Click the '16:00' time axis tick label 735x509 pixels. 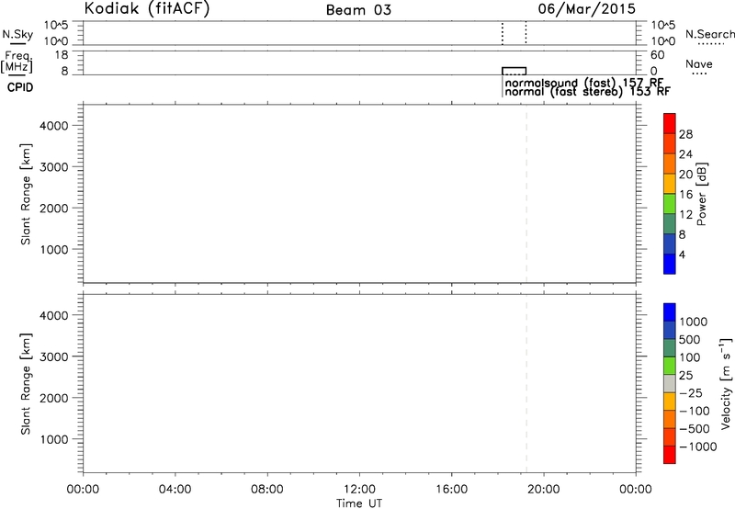(451, 490)
